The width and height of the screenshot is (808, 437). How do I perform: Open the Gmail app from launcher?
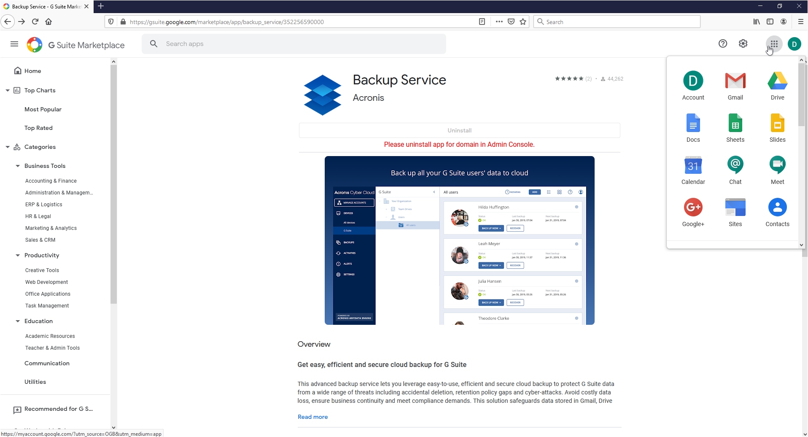coord(735,86)
